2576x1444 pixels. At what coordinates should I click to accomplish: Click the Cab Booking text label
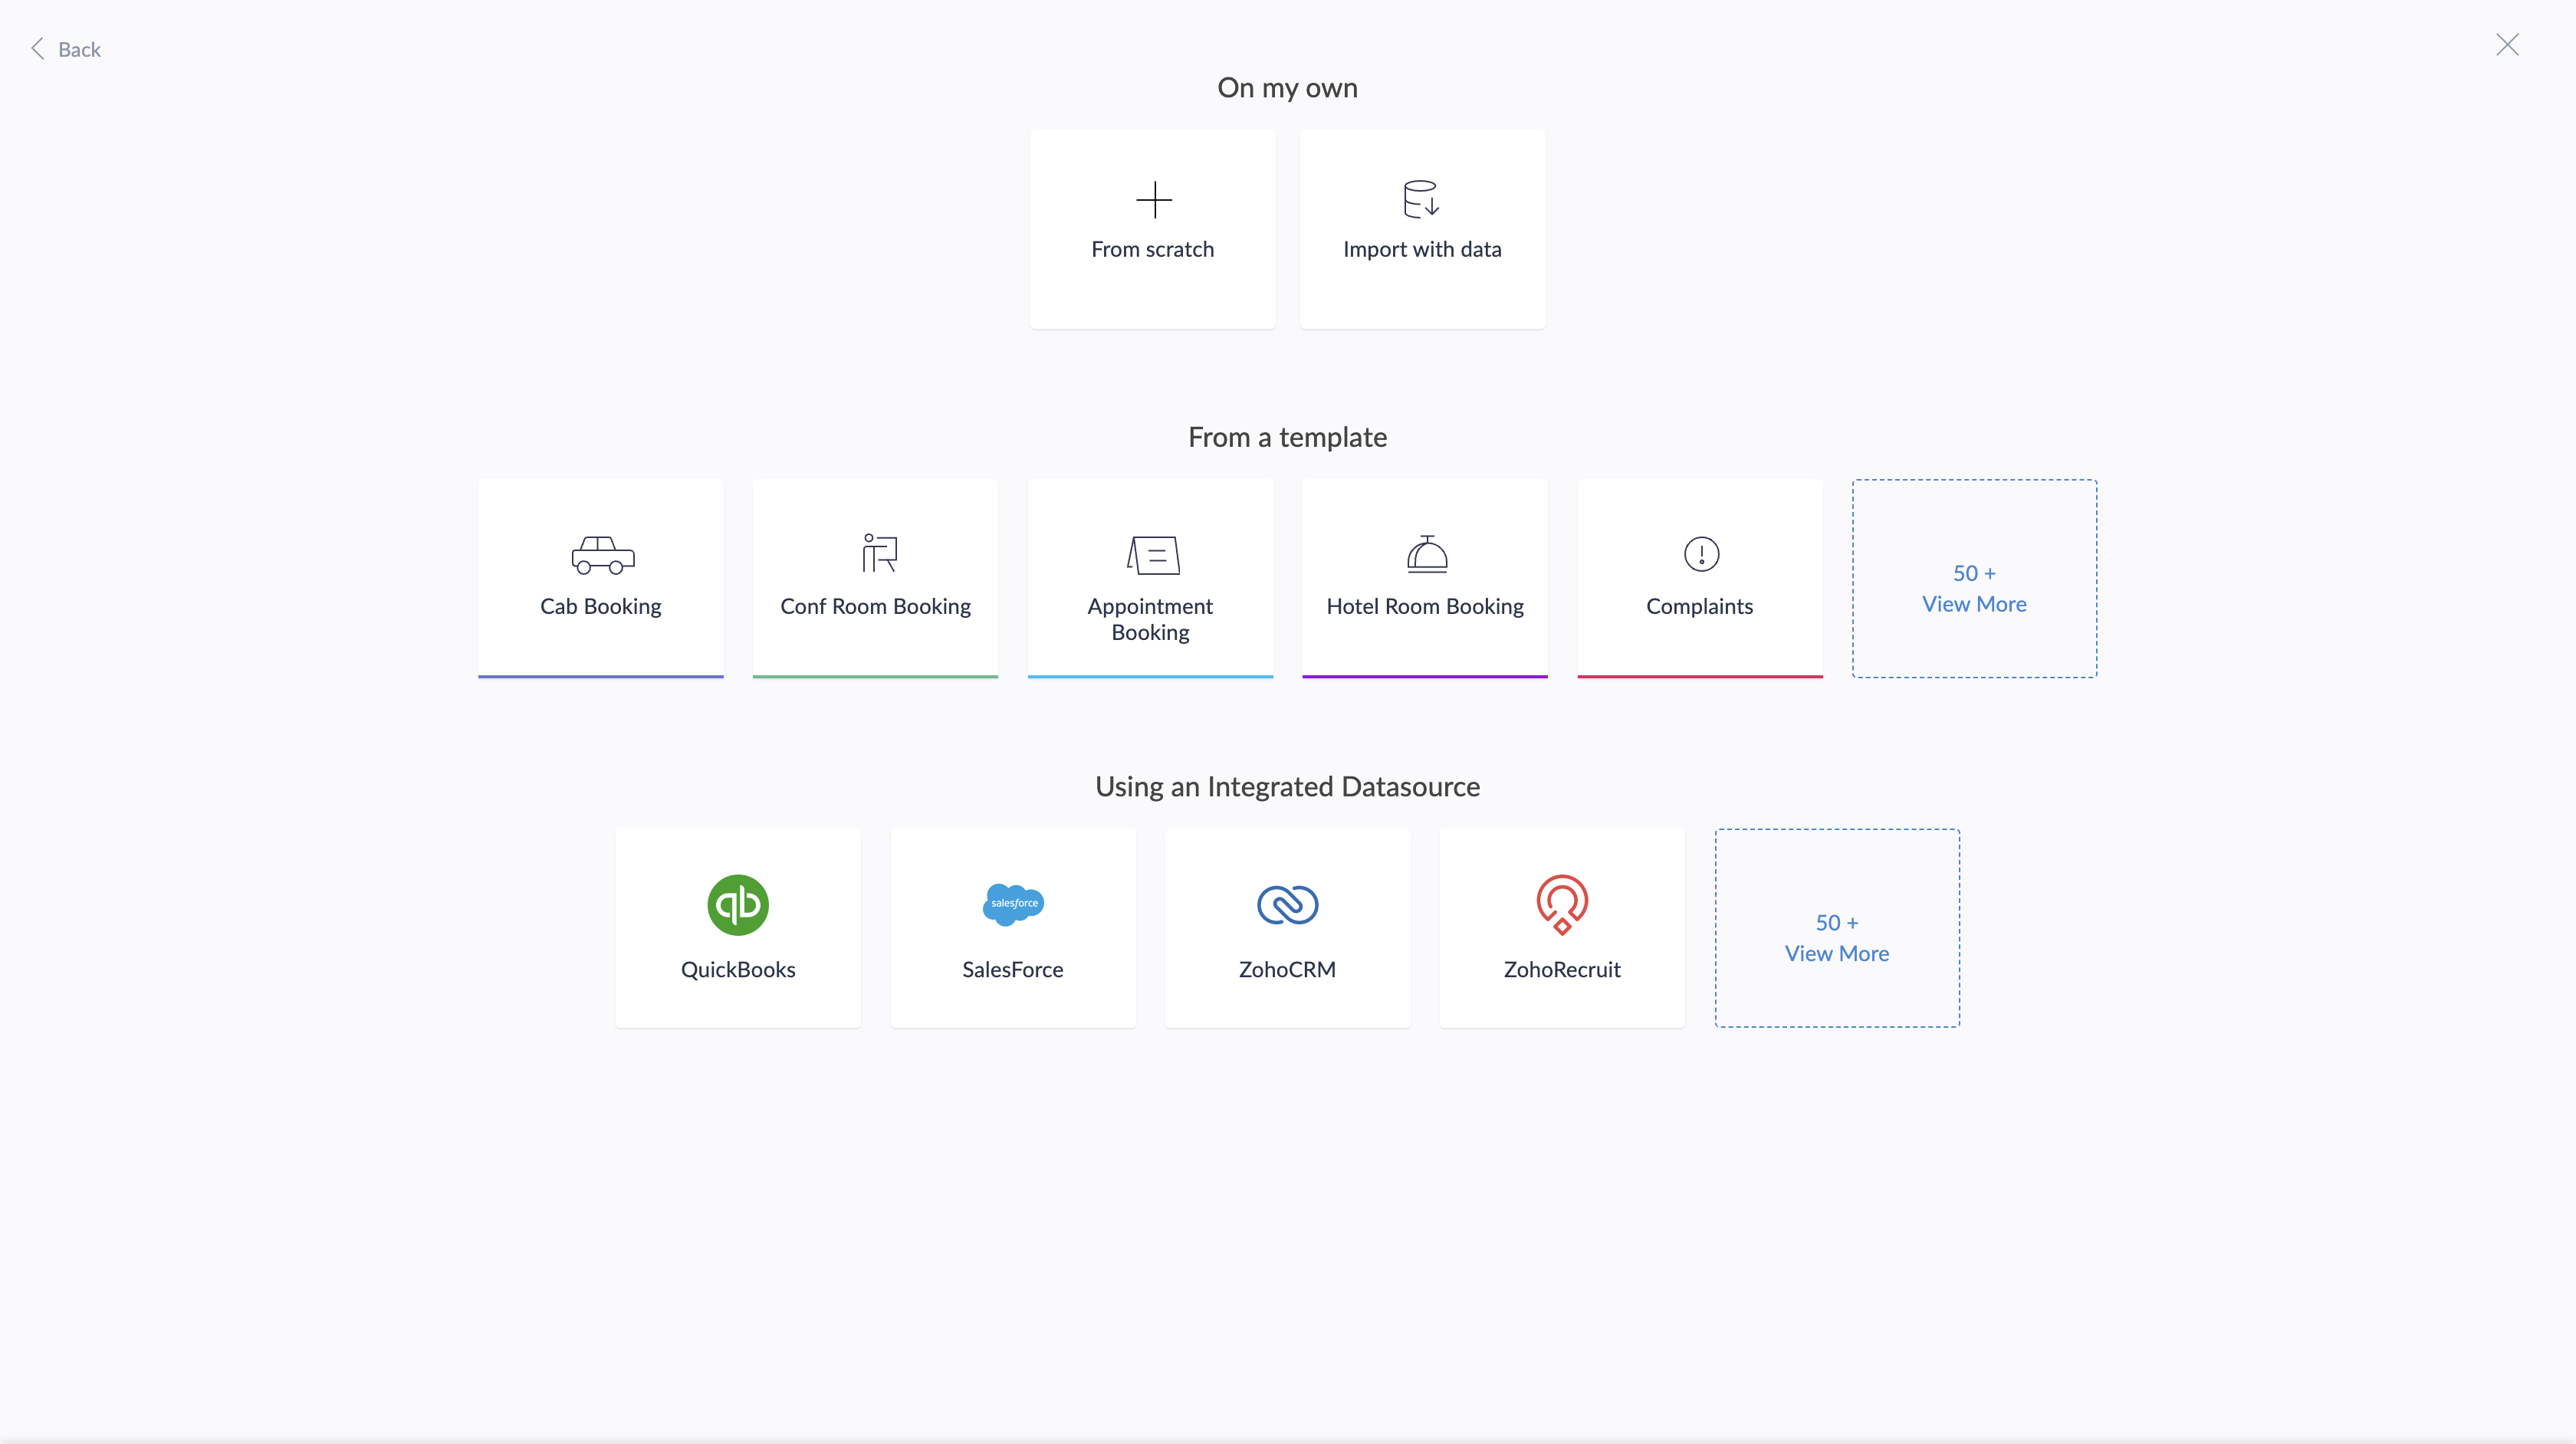[600, 606]
